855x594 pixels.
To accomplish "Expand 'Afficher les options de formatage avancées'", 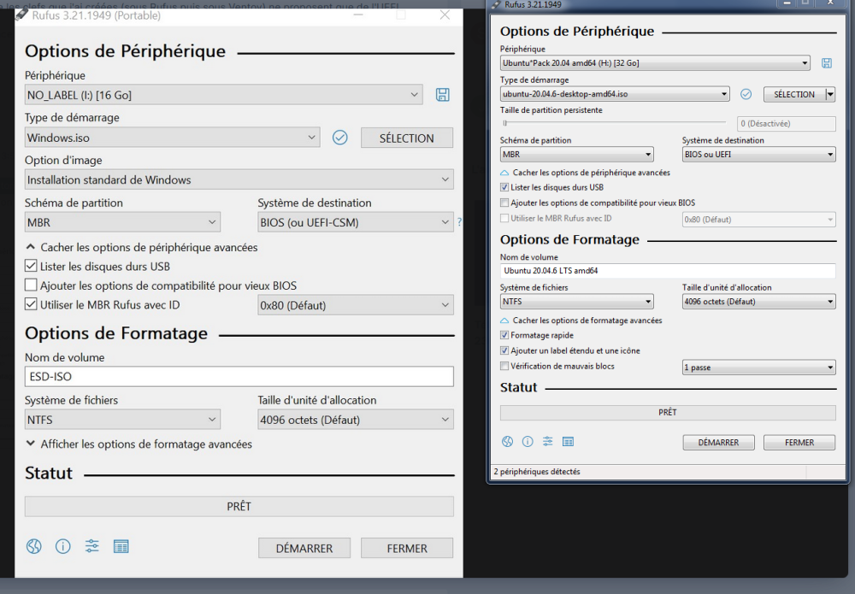I will click(x=139, y=444).
